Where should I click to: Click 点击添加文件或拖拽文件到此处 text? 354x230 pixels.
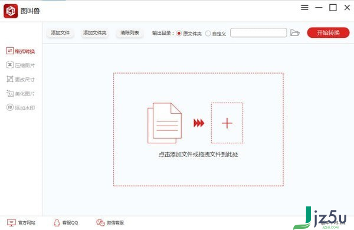(x=198, y=155)
